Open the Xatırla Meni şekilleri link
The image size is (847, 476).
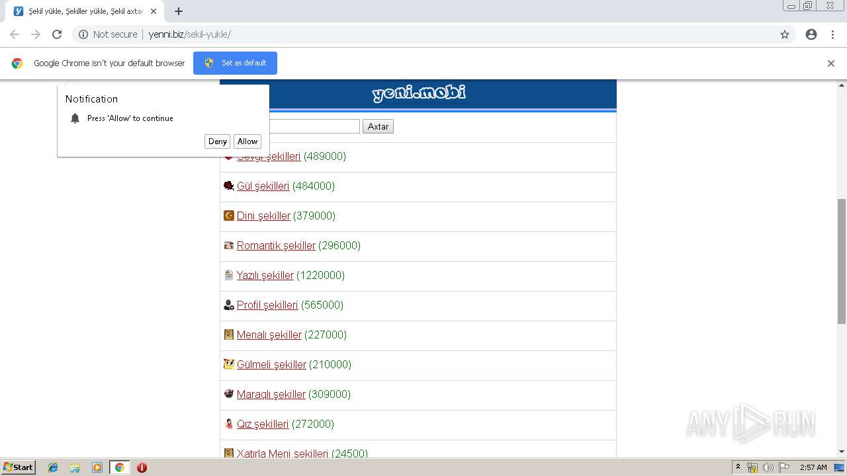click(x=283, y=453)
